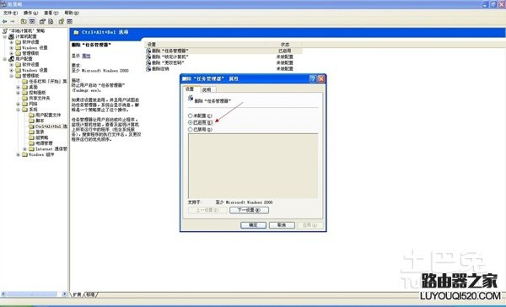Screen dimensions: 506x307
Task: Expand Windows 设置 under 计算机配置
Action: pyautogui.click(x=12, y=48)
